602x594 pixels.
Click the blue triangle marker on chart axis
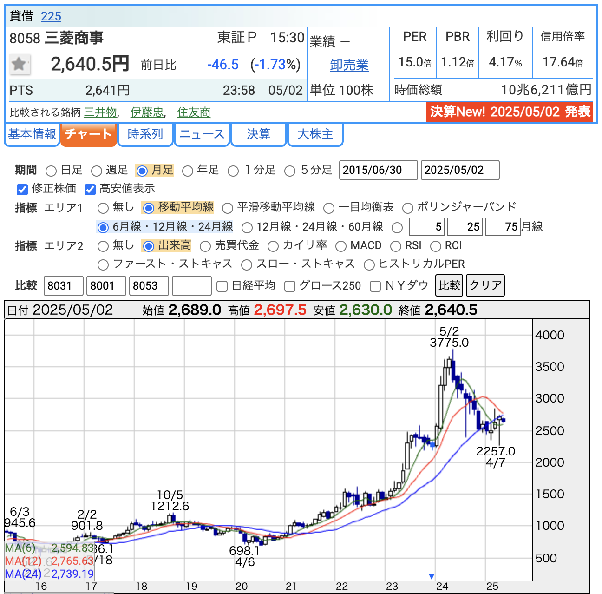pos(432,576)
